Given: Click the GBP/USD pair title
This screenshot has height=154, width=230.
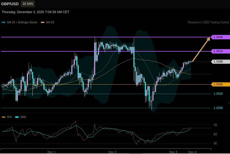Looking at the screenshot, I should pyautogui.click(x=10, y=4).
